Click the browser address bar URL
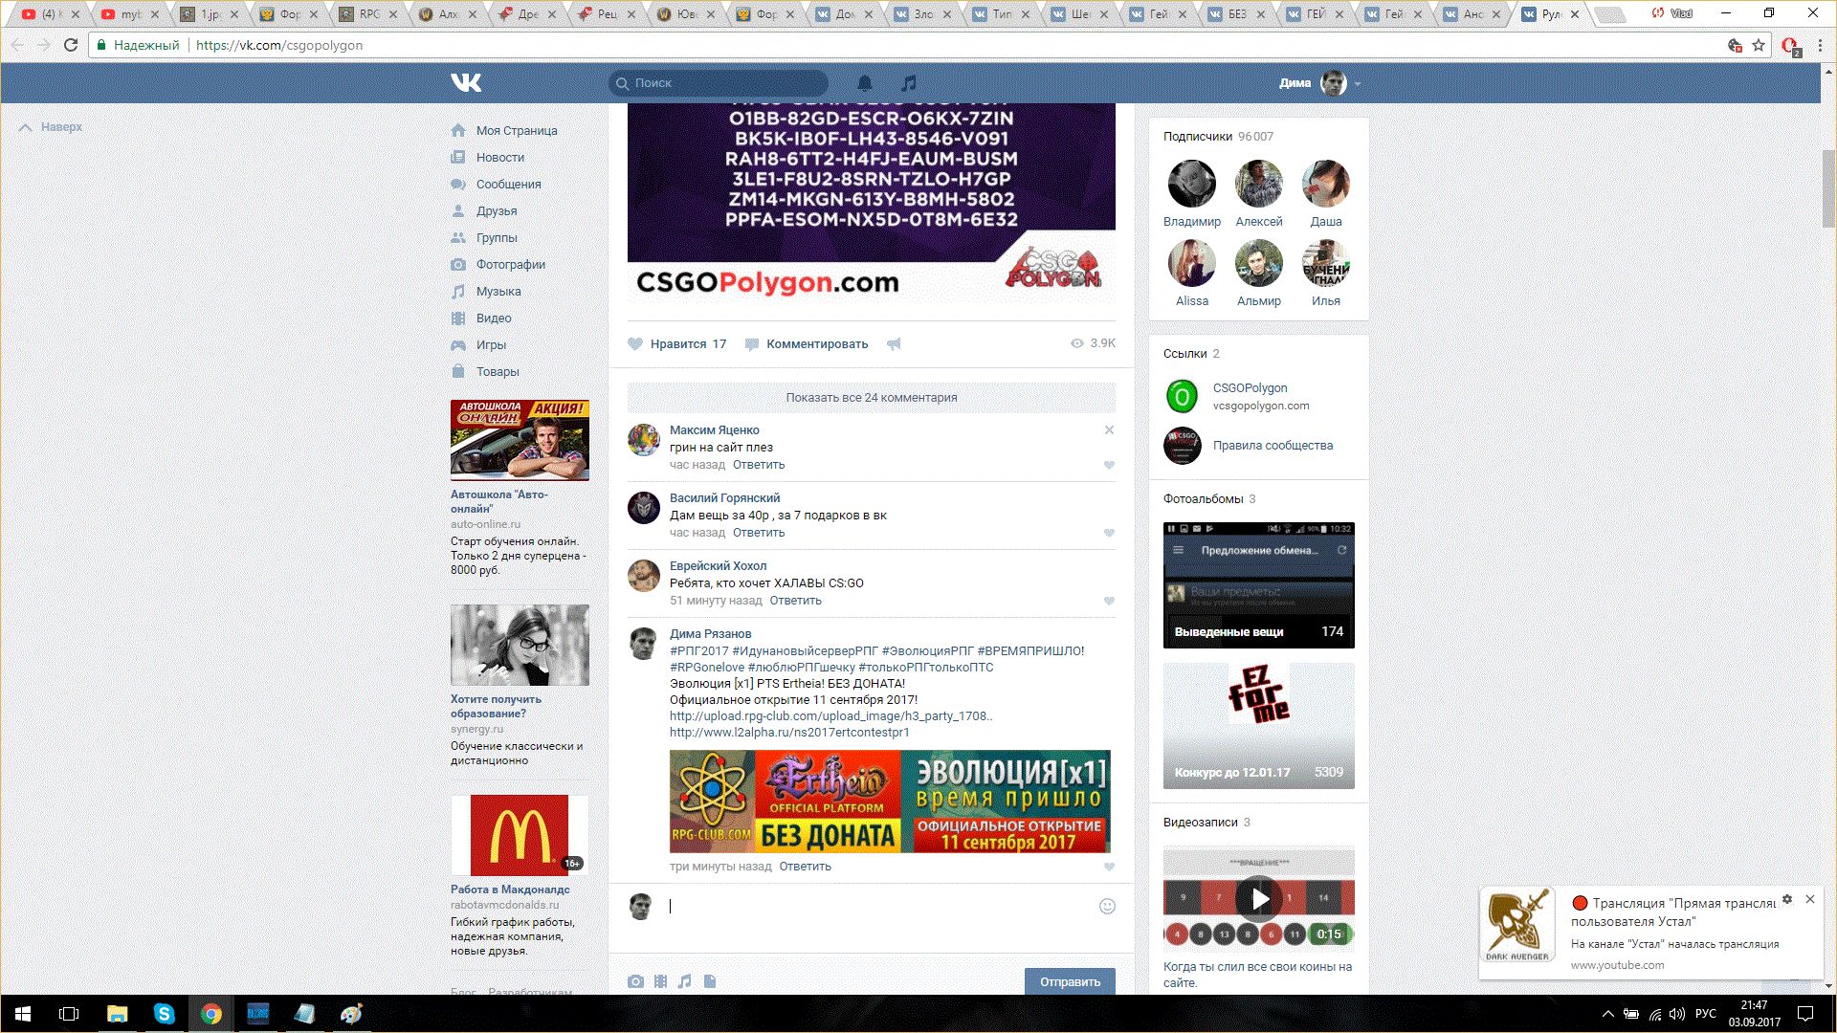 (x=279, y=45)
